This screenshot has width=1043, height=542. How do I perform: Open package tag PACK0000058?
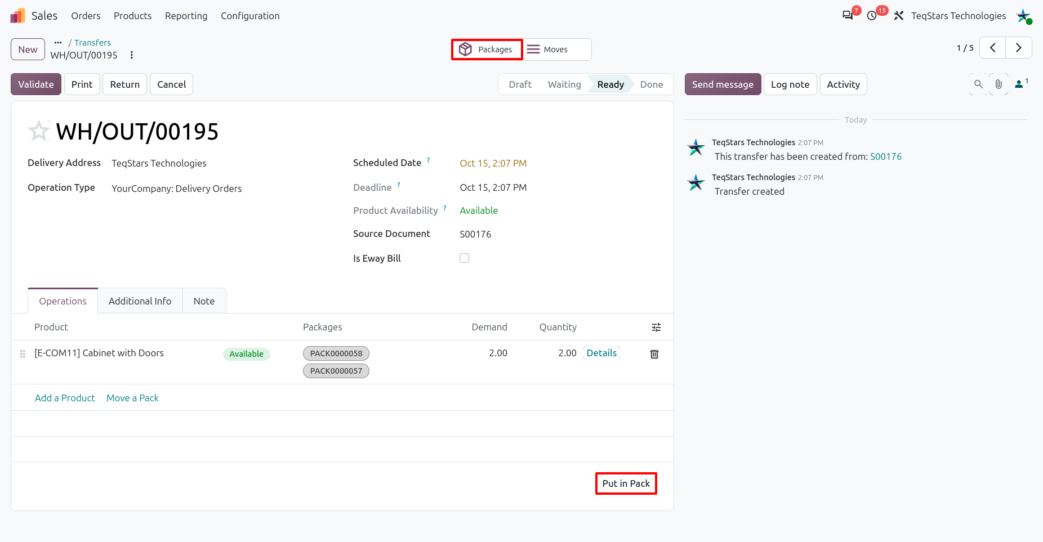336,353
